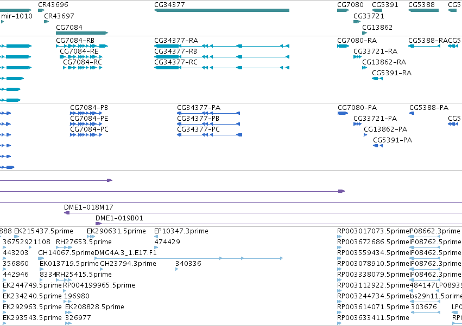Select transcript CG7084-RE
The image size is (462, 326).
tap(79, 51)
